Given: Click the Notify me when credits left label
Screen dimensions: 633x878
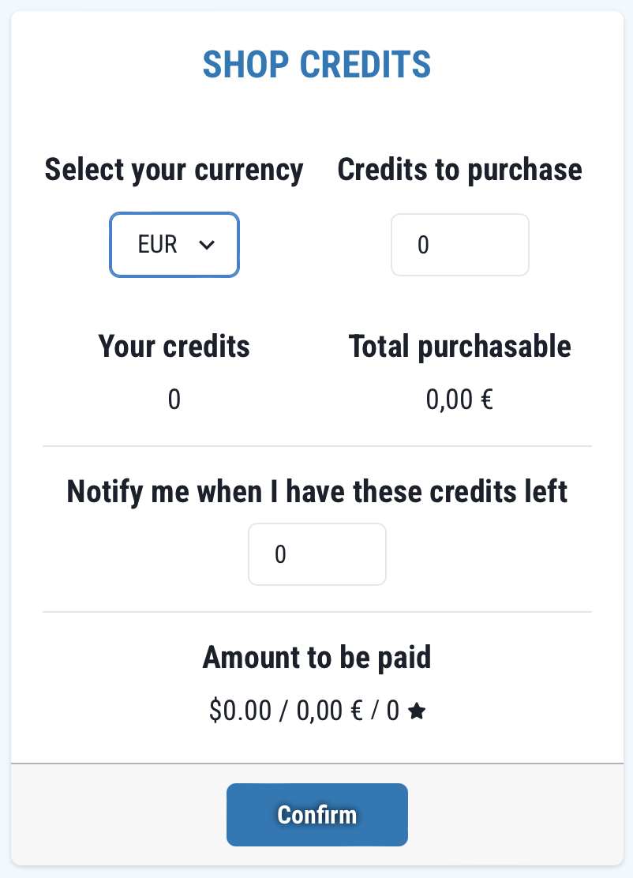Looking at the screenshot, I should 316,491.
